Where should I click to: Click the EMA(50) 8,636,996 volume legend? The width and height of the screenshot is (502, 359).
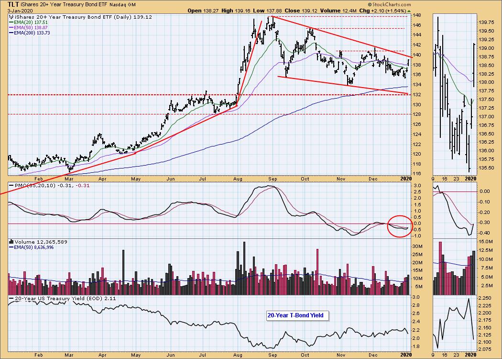coord(32,247)
